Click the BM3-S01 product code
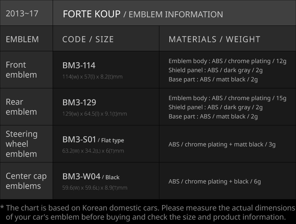The width and height of the screenshot is (296, 224). (x=79, y=139)
